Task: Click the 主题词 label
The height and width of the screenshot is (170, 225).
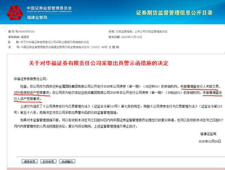Action: (x=114, y=47)
